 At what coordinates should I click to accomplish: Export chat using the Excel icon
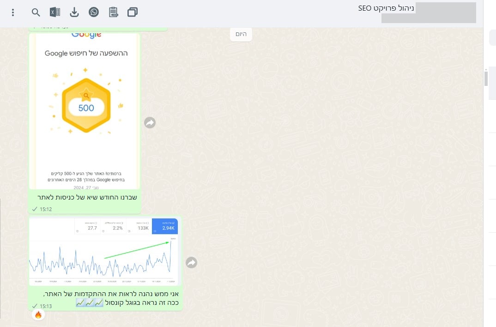point(55,12)
